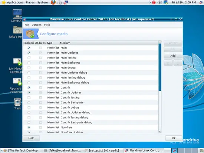
Task: Click the Join Mandriva Community icon
Action: [17, 62]
